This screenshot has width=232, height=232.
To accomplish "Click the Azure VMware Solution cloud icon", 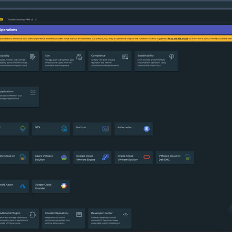I will [x=64, y=157].
